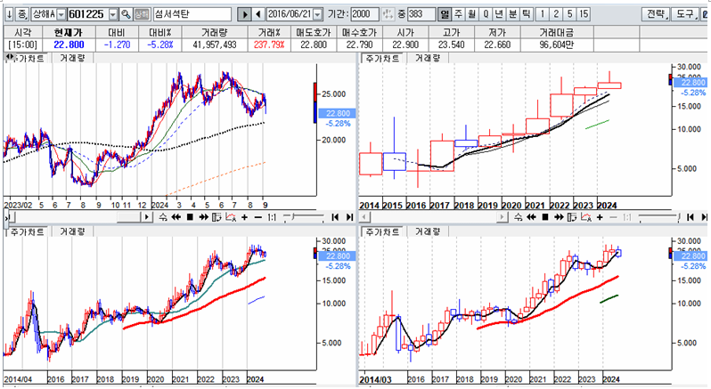Viewport: 711px width, 389px height.
Task: Switch chart period to 주 (weekly)
Action: click(458, 15)
